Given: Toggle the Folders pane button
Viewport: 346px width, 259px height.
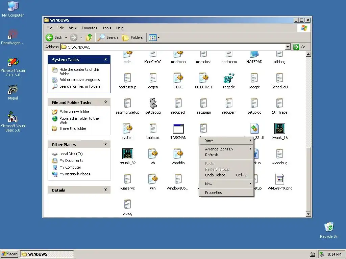Looking at the screenshot, I should click(x=132, y=37).
